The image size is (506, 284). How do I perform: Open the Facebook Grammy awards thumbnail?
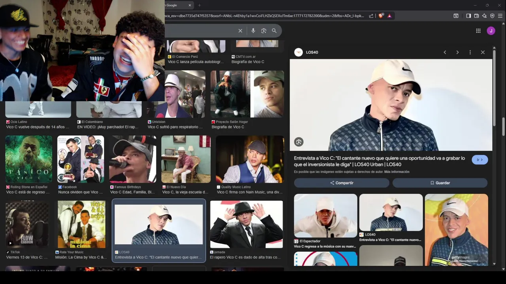[x=81, y=159]
